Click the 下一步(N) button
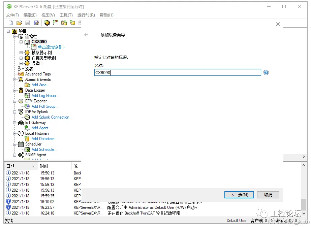Image resolution: width=311 pixels, height=227 pixels. tap(239, 195)
